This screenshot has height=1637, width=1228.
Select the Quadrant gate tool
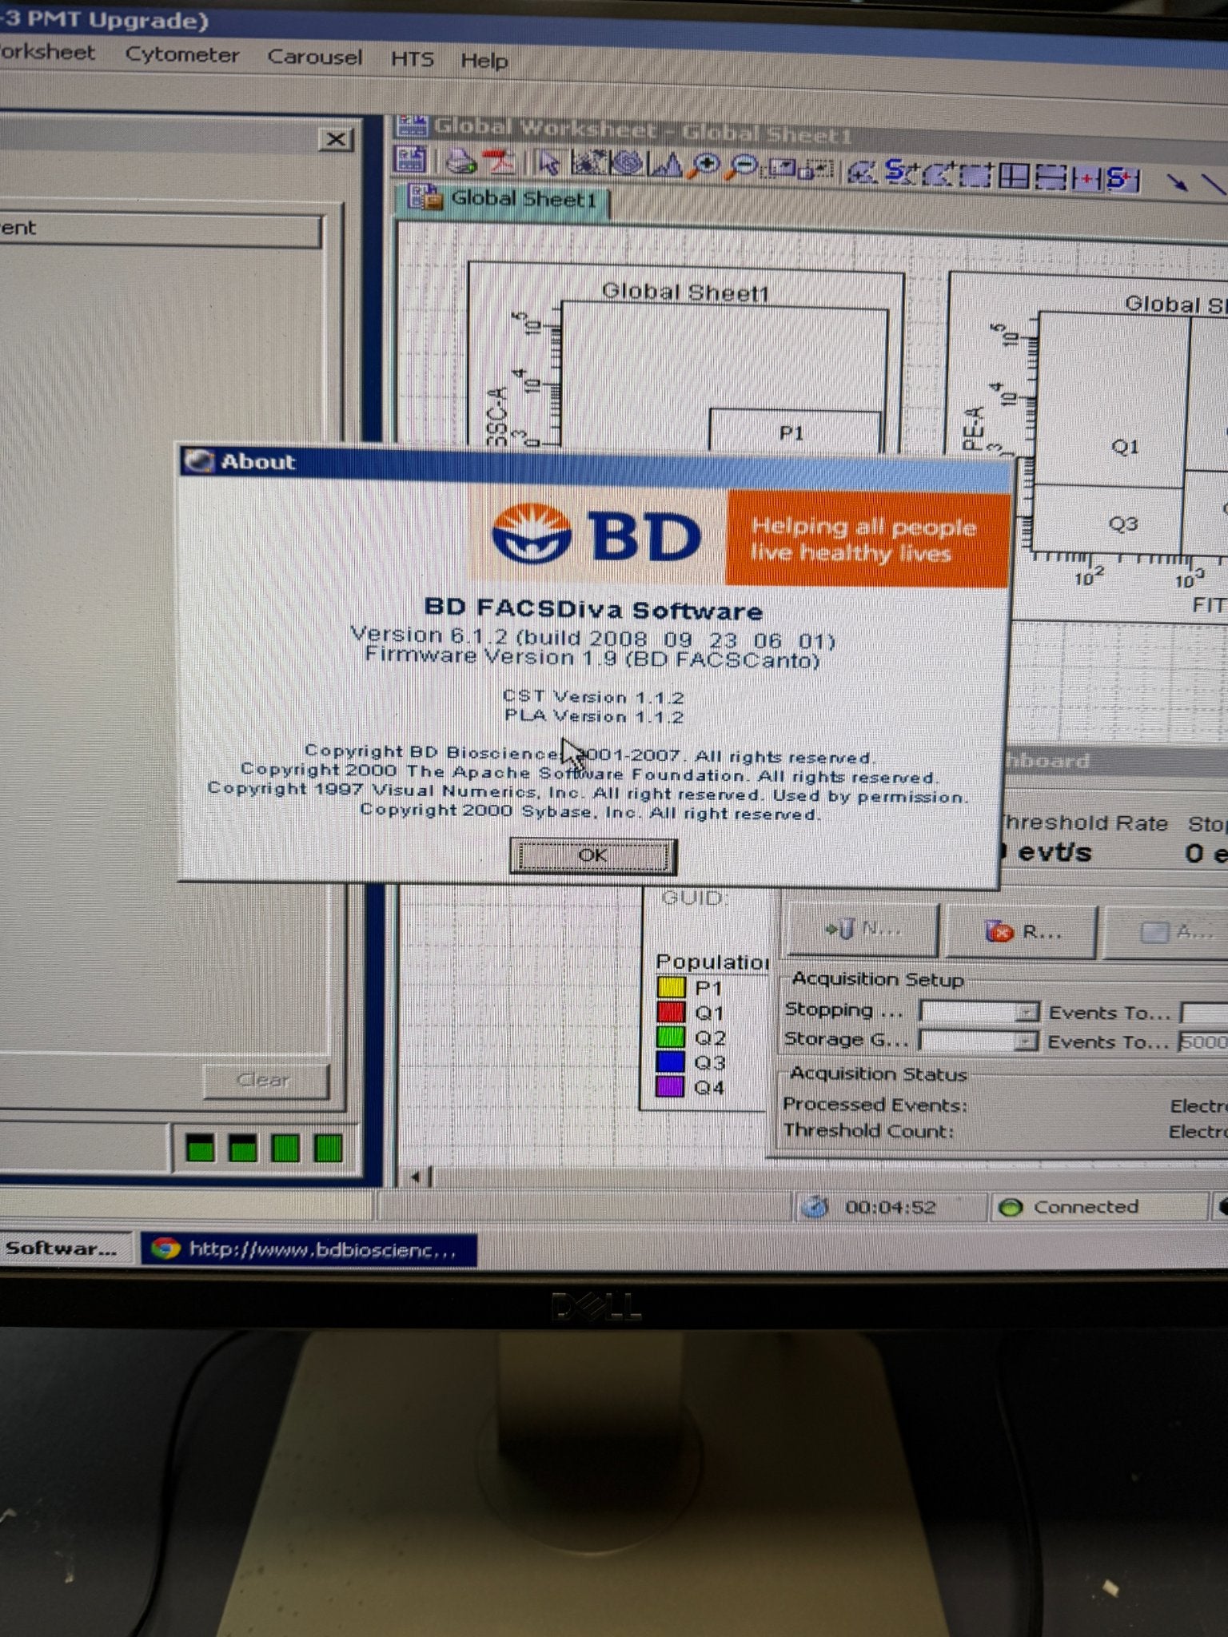tap(1014, 176)
